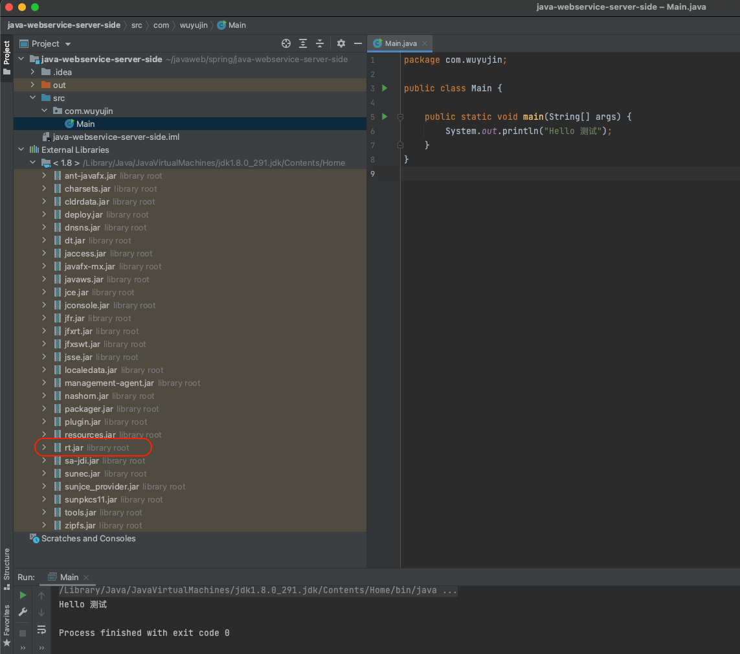This screenshot has height=654, width=740.
Task: Expand All nodes using the Project toolbar icon
Action: [302, 43]
